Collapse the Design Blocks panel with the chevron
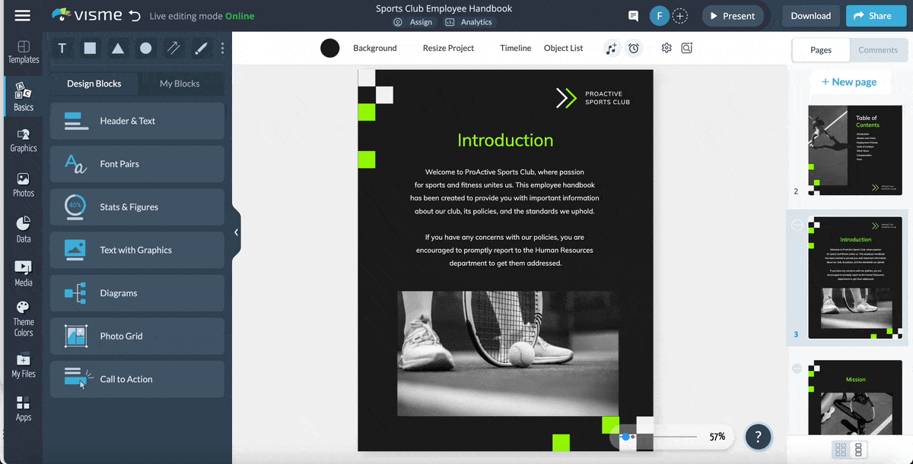 point(236,232)
